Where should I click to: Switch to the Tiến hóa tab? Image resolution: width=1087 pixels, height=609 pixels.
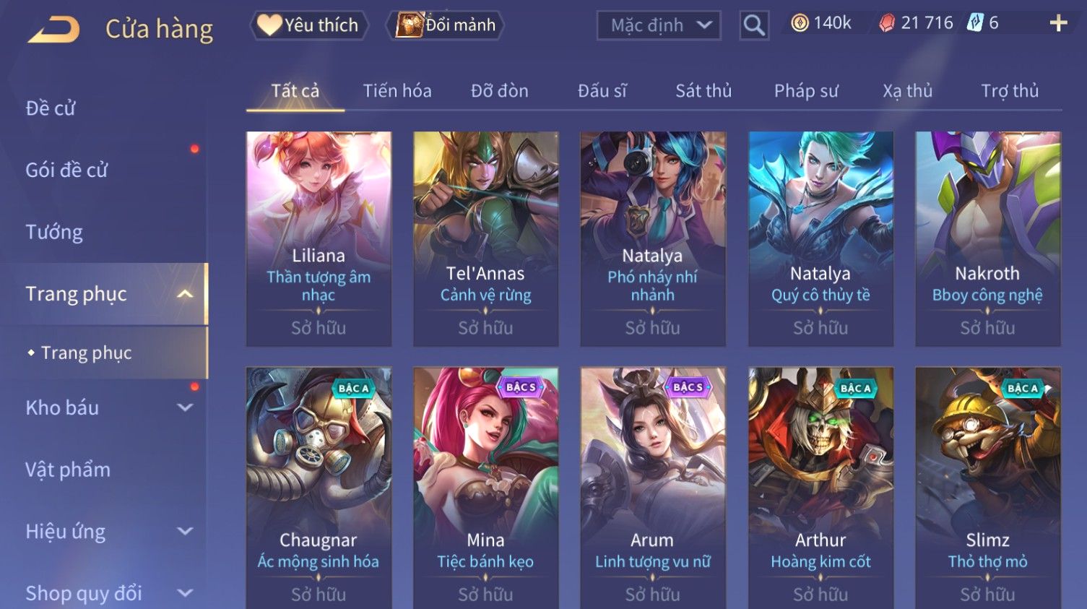click(397, 91)
